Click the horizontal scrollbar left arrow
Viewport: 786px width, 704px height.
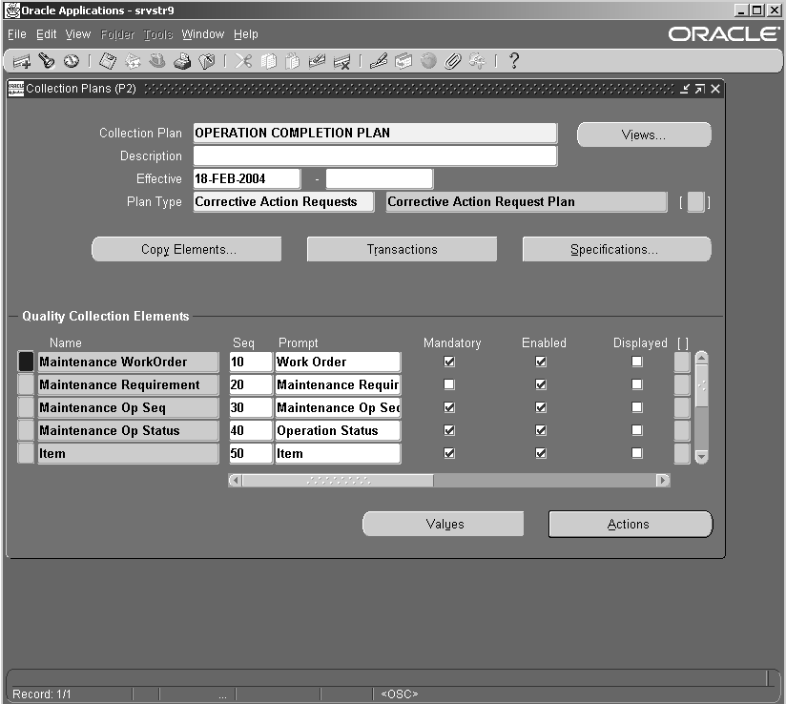click(x=235, y=481)
